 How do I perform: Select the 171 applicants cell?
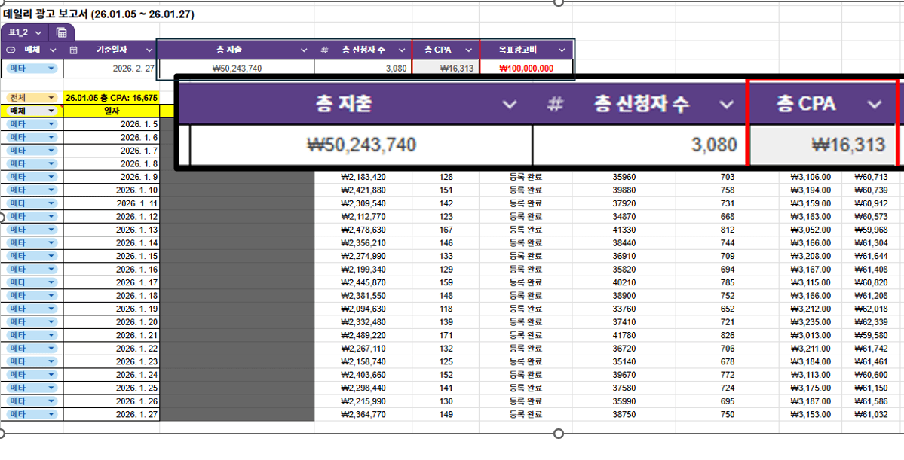pos(446,335)
